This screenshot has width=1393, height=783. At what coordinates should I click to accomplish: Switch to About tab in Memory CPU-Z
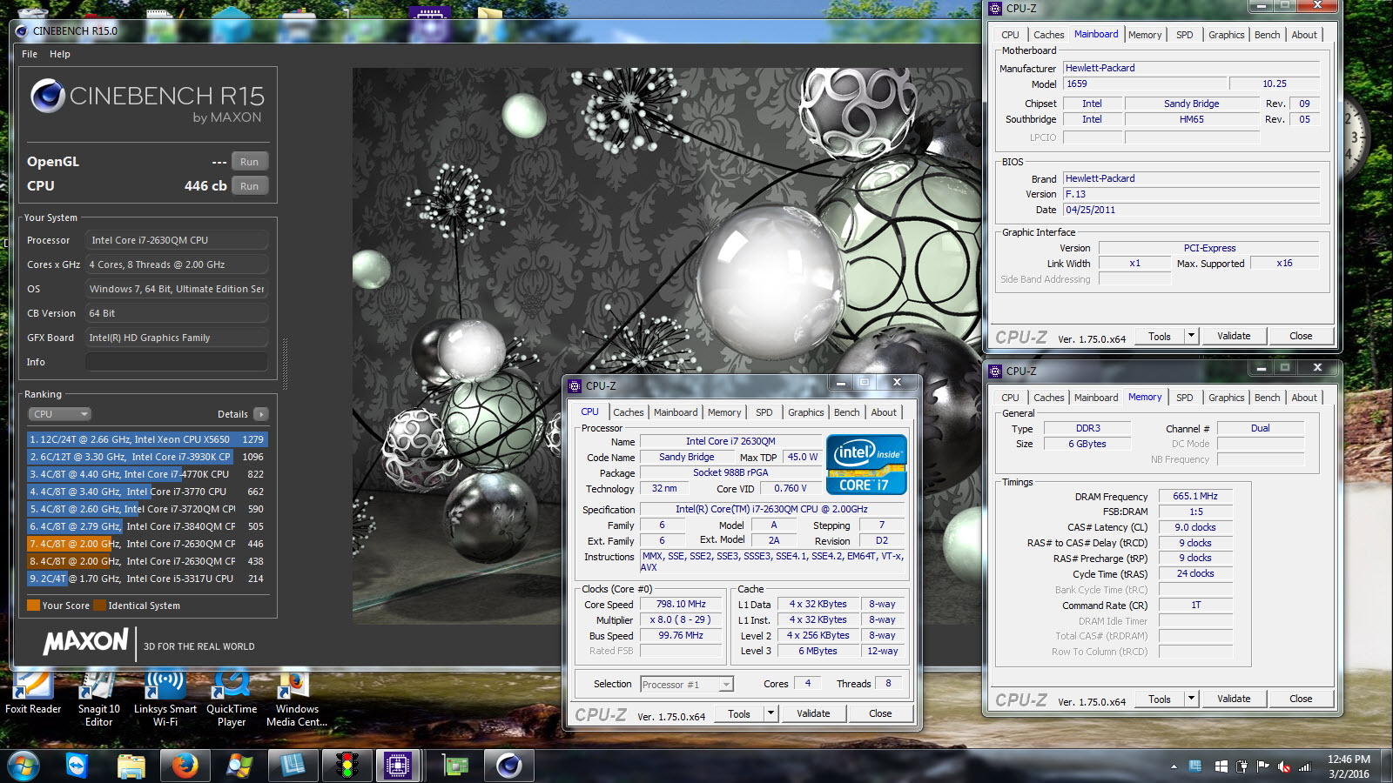pos(1304,398)
